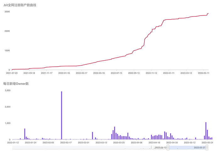The height and width of the screenshot is (153, 217).
Task: Click the 2022-03-17 x-axis label
Action: point(81,73)
